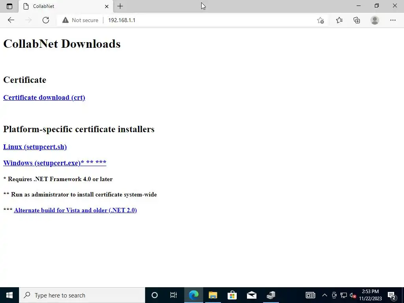This screenshot has width=404, height=303.
Task: Open Task View on the taskbar
Action: [x=174, y=295]
